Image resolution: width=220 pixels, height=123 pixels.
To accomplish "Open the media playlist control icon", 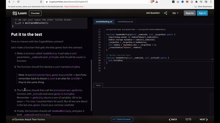I will 201,2.
